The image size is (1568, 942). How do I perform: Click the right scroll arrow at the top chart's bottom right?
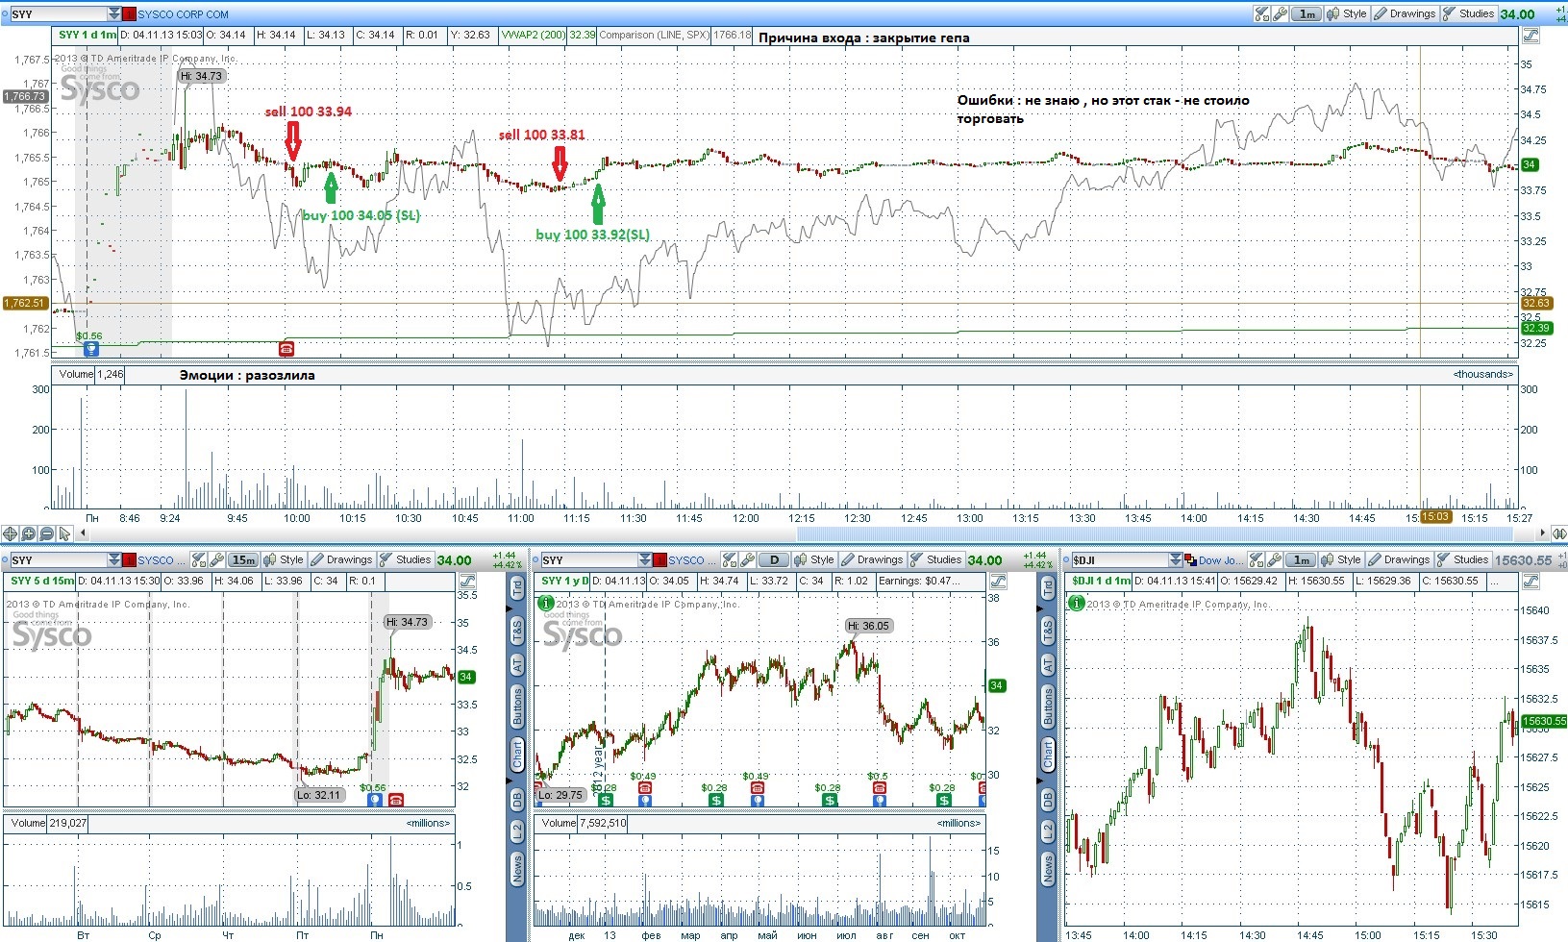1543,533
